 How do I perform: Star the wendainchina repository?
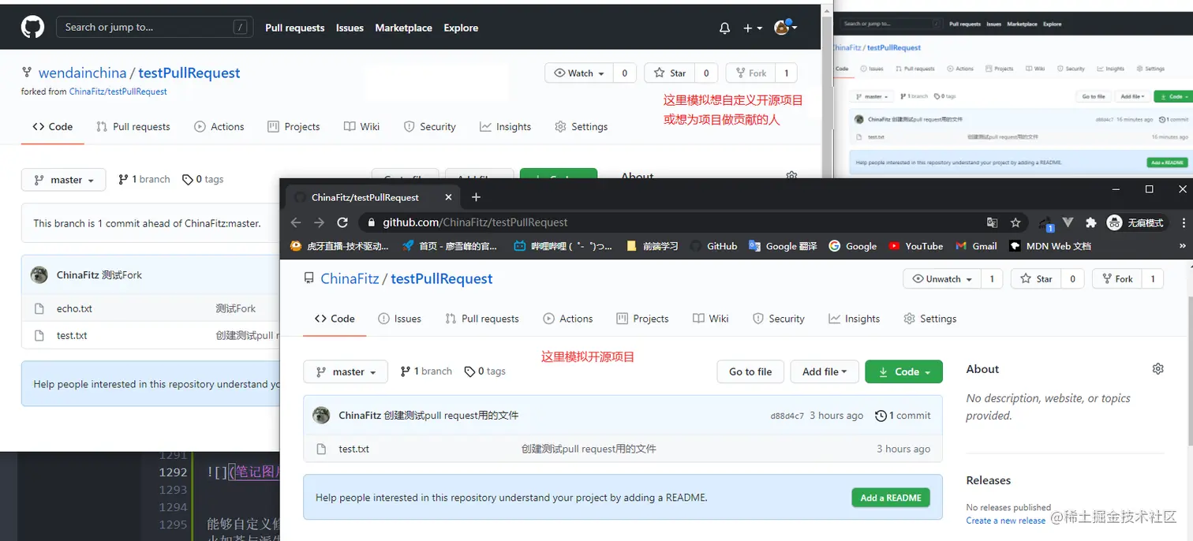[670, 73]
